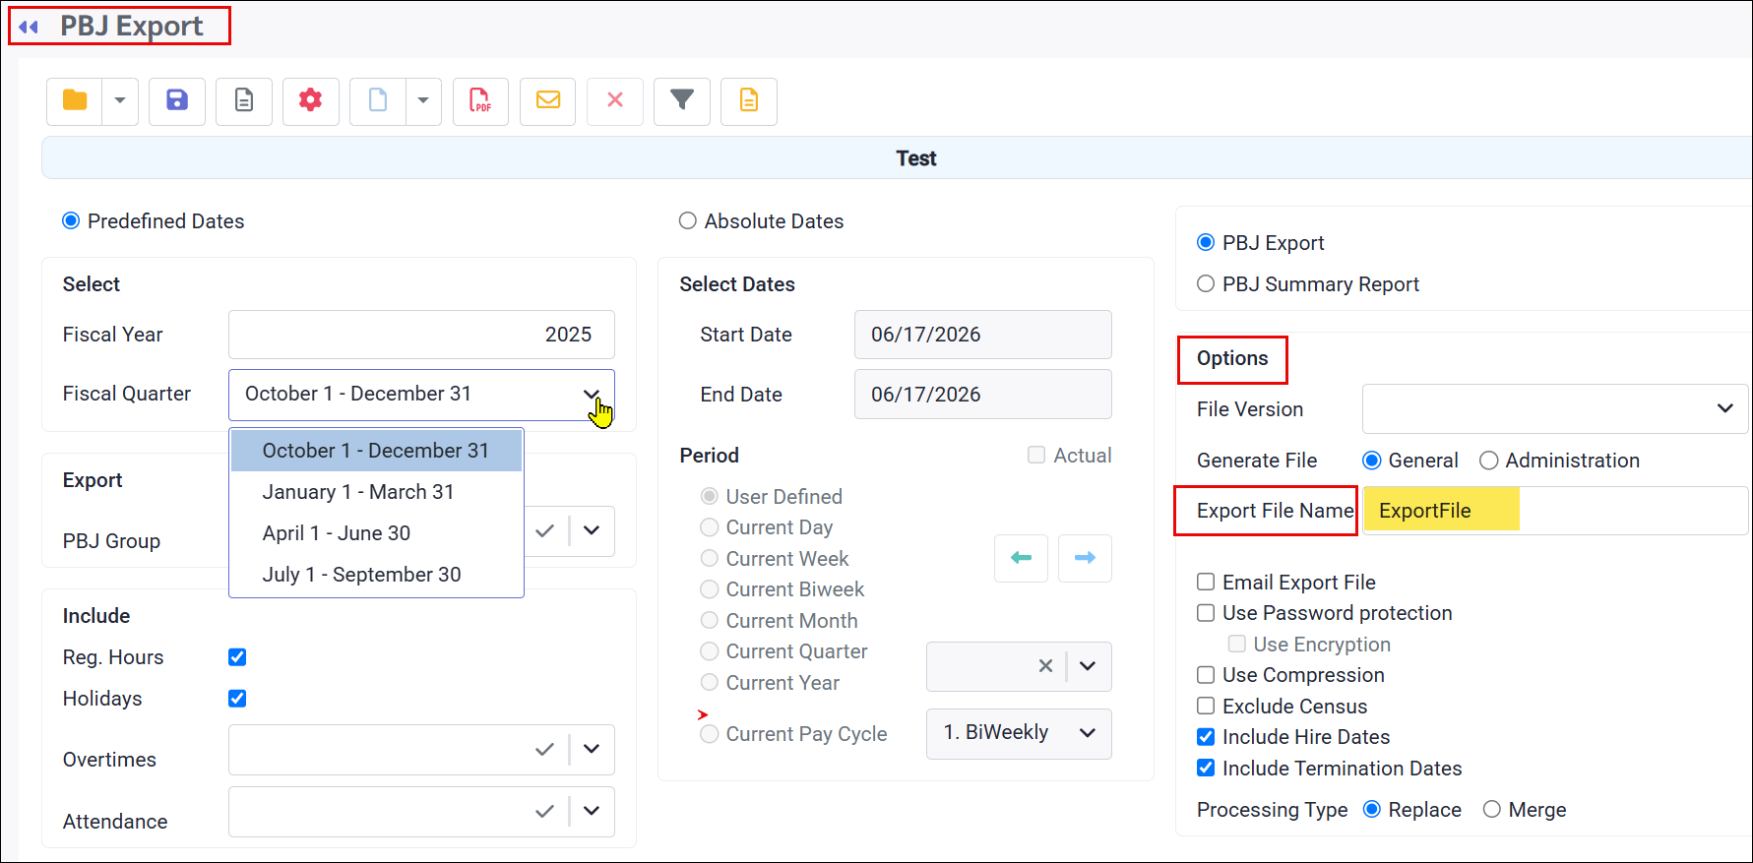Image resolution: width=1753 pixels, height=863 pixels.
Task: Click the red X delete icon in the toolbar
Action: click(x=615, y=100)
